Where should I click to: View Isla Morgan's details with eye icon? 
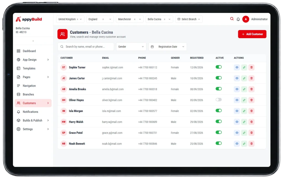pos(237,111)
